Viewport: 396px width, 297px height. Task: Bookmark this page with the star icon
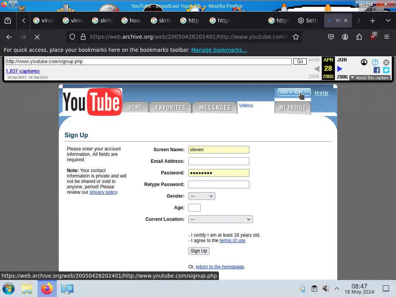click(x=296, y=37)
